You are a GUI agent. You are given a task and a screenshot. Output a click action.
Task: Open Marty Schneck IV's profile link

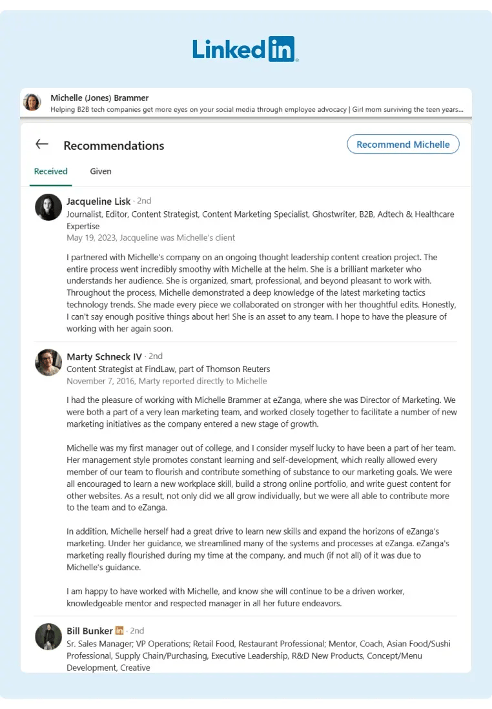(104, 356)
